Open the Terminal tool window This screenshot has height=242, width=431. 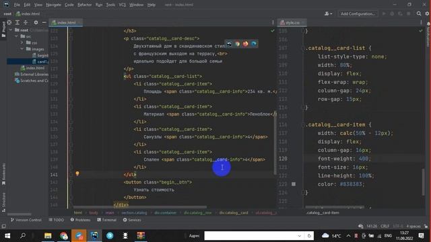click(x=106, y=220)
